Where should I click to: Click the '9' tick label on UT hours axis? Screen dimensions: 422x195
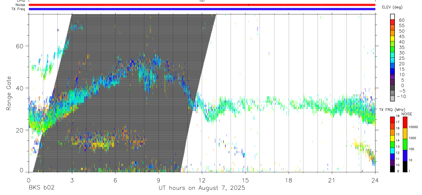[158, 180]
